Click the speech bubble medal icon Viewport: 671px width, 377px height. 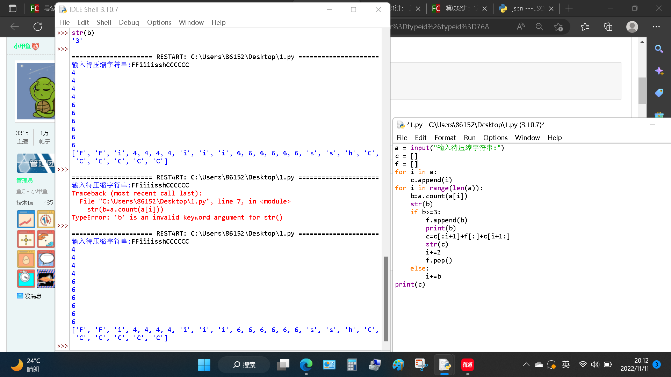click(46, 259)
